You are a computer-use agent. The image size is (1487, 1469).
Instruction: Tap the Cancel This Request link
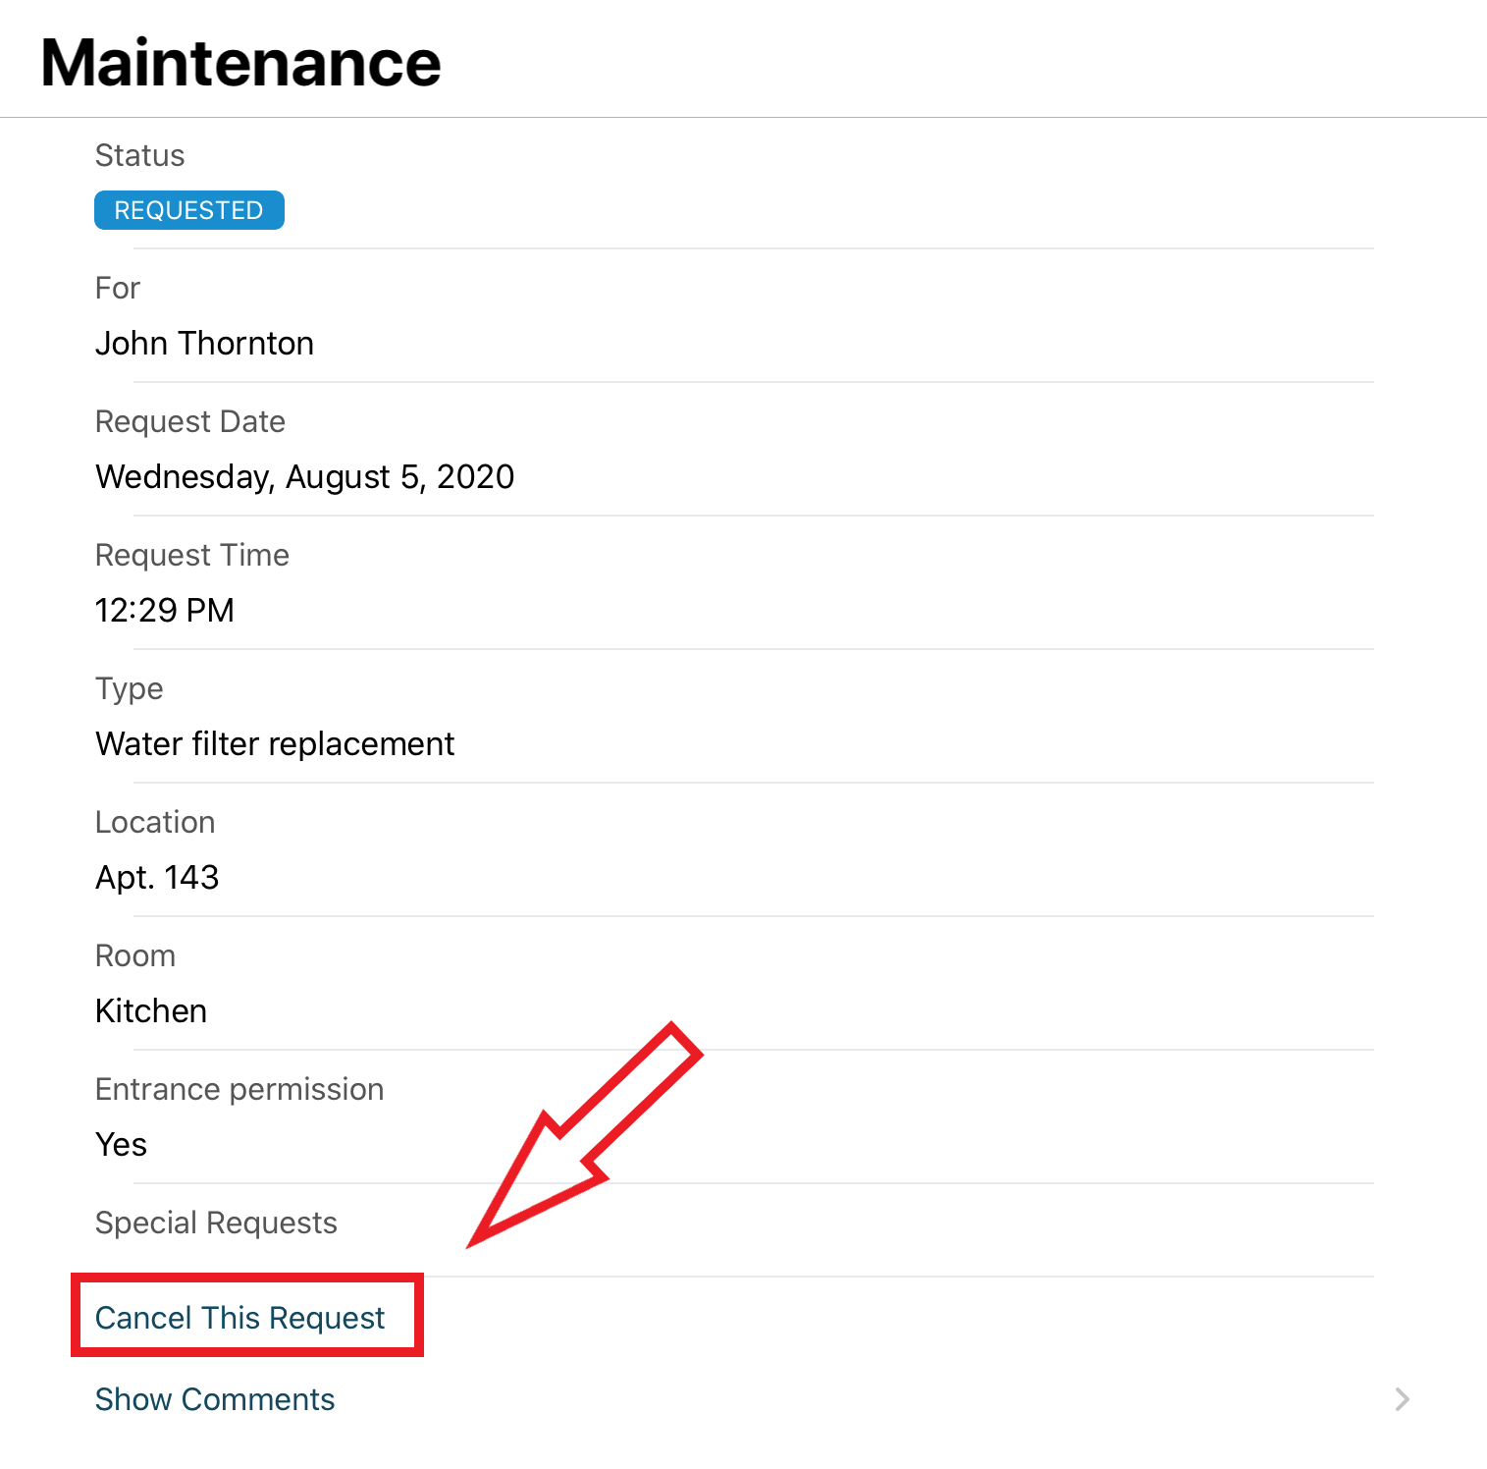point(239,1317)
